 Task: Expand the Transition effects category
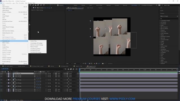click(160, 59)
